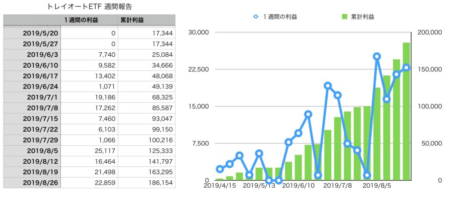Click the left axis label 7,500

coord(201,143)
